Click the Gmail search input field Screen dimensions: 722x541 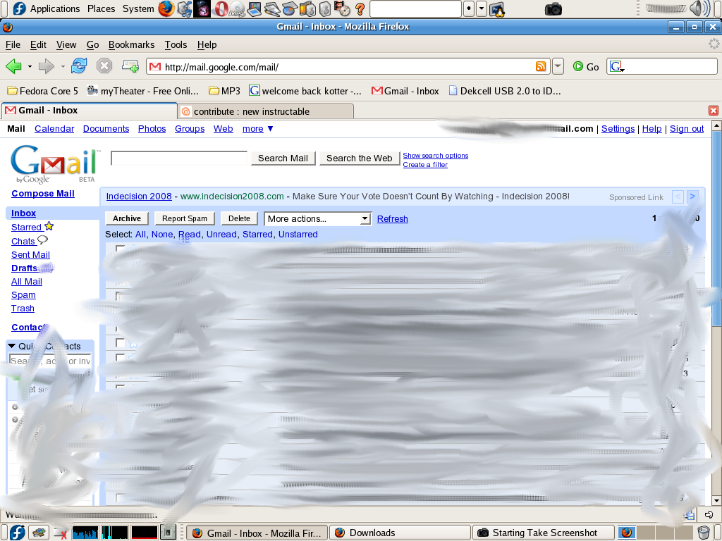coord(178,158)
